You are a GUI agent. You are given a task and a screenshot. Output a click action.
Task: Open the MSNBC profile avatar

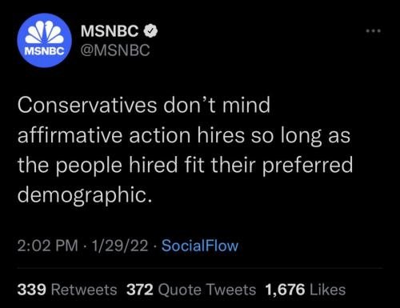(45, 40)
